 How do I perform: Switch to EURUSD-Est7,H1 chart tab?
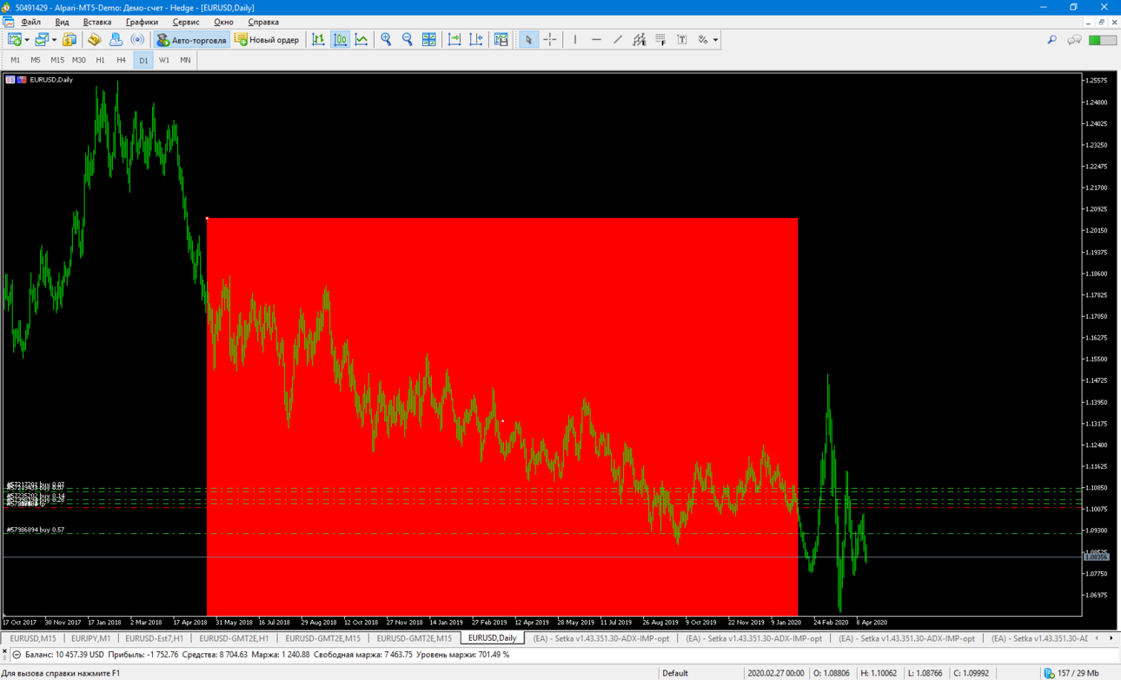click(155, 638)
